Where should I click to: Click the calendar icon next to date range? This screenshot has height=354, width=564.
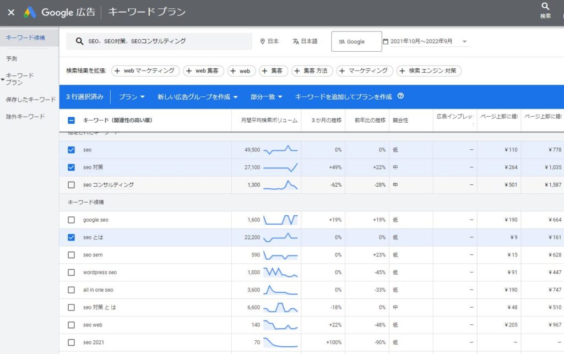pyautogui.click(x=385, y=41)
